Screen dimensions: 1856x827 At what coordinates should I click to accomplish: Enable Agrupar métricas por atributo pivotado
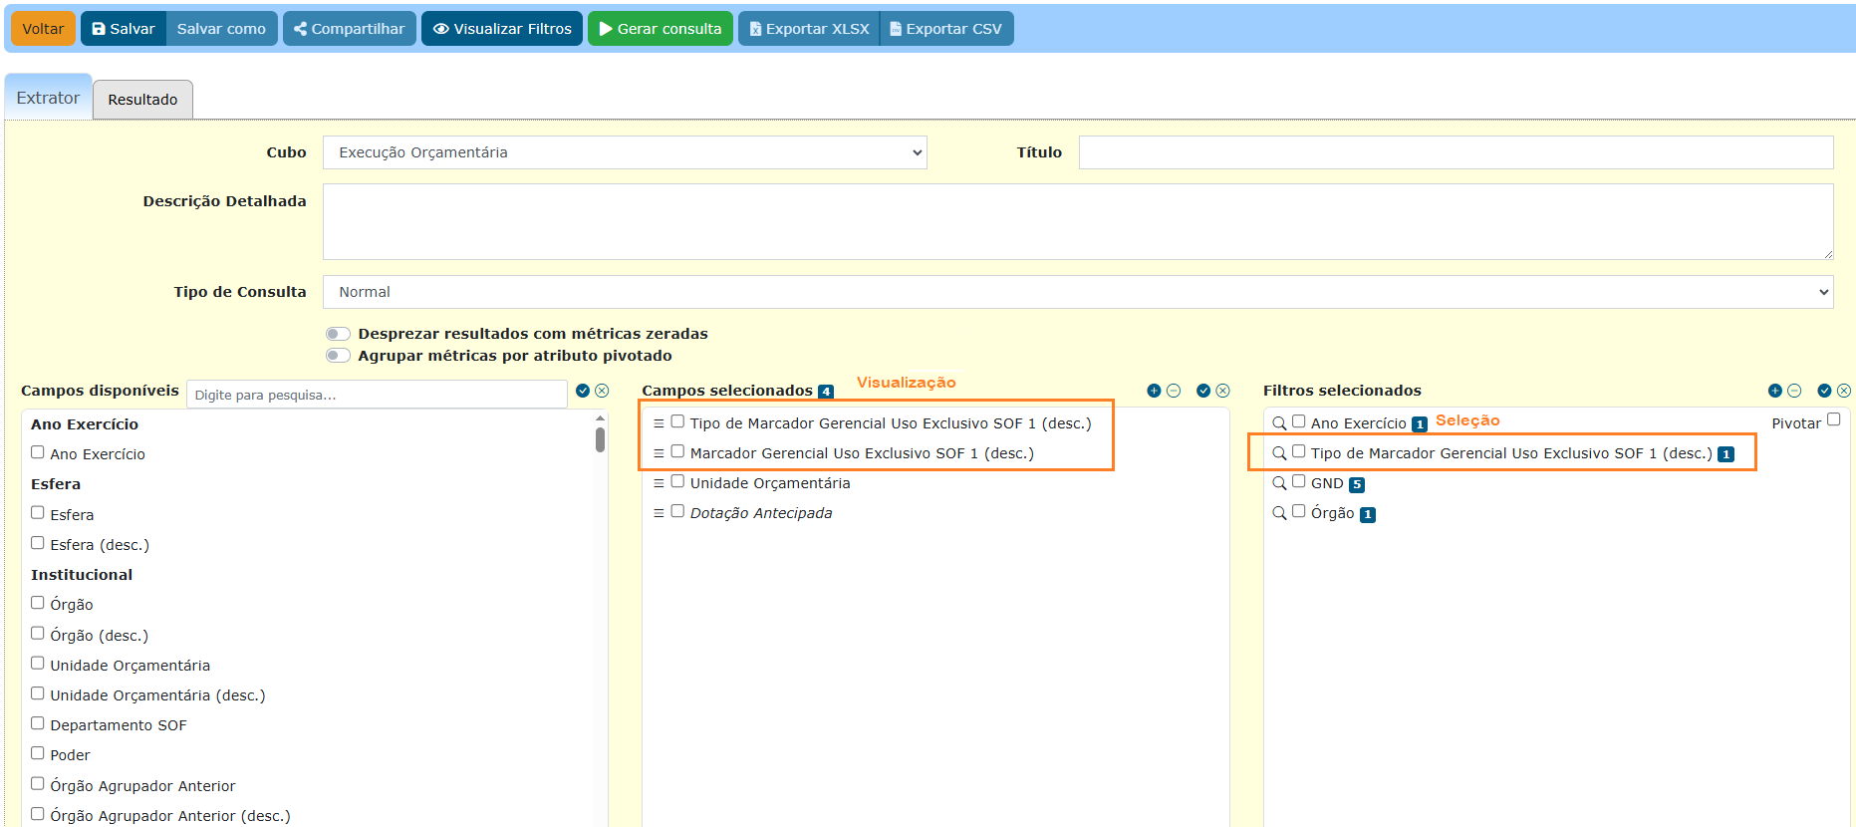coord(339,356)
